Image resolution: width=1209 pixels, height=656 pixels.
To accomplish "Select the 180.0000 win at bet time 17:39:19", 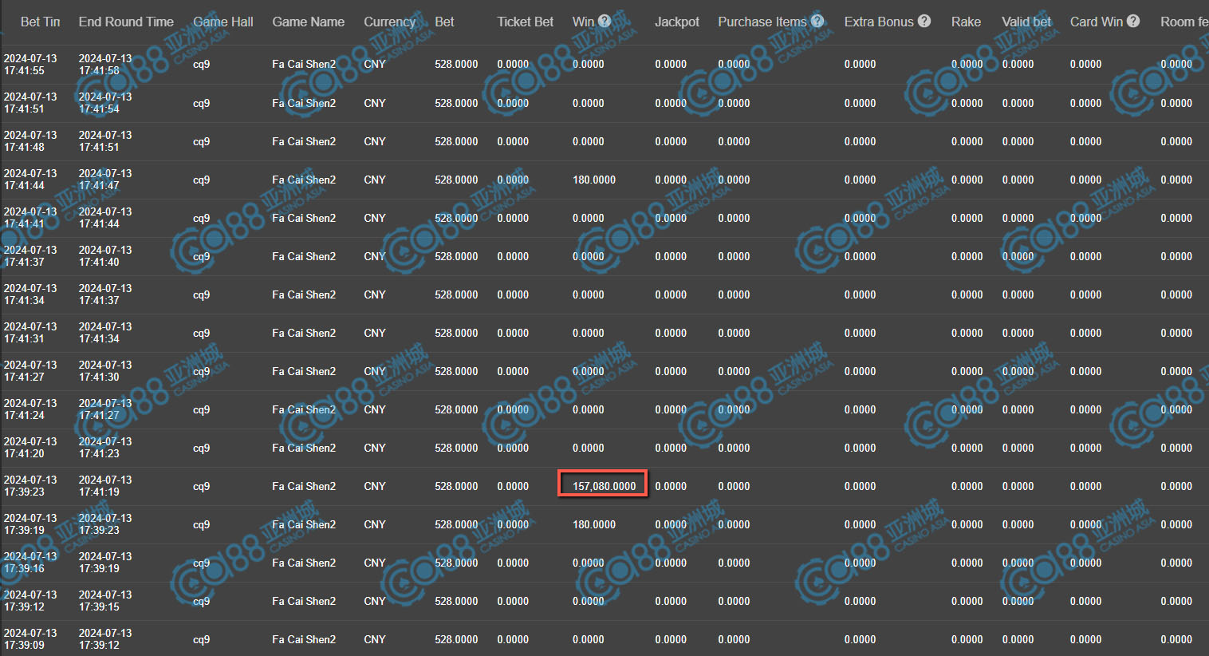I will tap(594, 524).
